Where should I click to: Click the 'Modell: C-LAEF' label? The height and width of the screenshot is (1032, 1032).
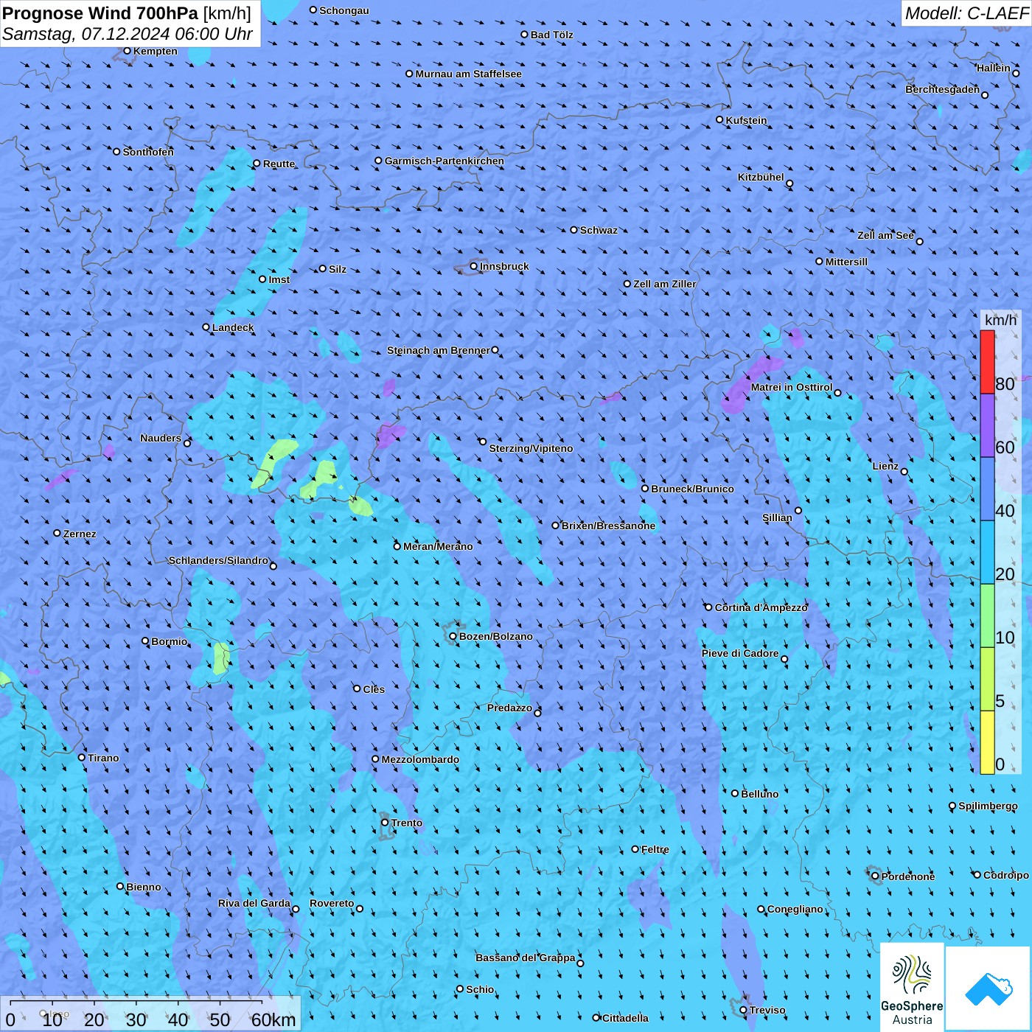966,13
